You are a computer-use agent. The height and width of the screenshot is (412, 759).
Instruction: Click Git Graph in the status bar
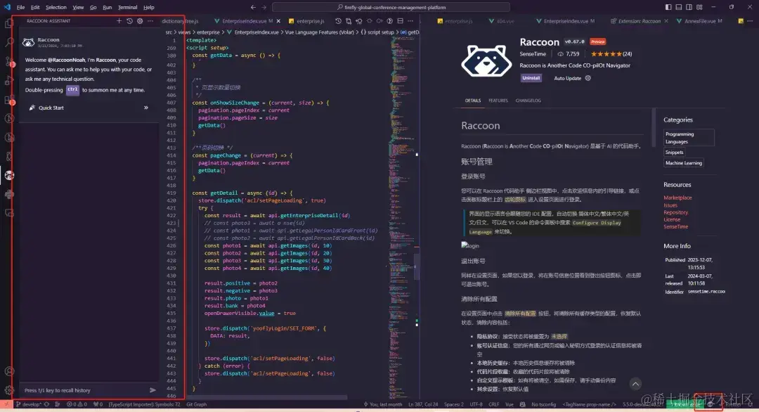coord(197,404)
